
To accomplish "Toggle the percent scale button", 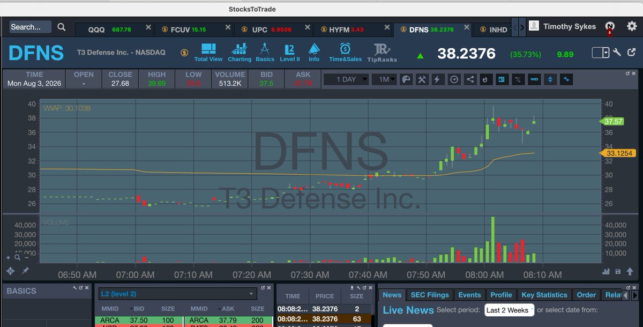I will 518,79.
